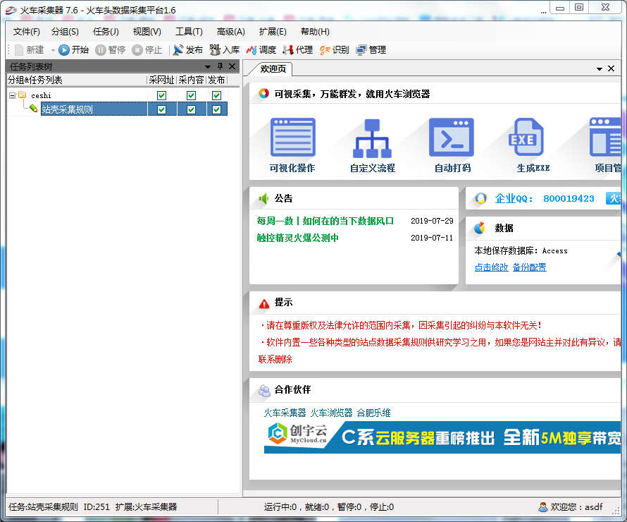
Task: Click the 火车浏览器 logo icon in header
Action: pyautogui.click(x=263, y=94)
